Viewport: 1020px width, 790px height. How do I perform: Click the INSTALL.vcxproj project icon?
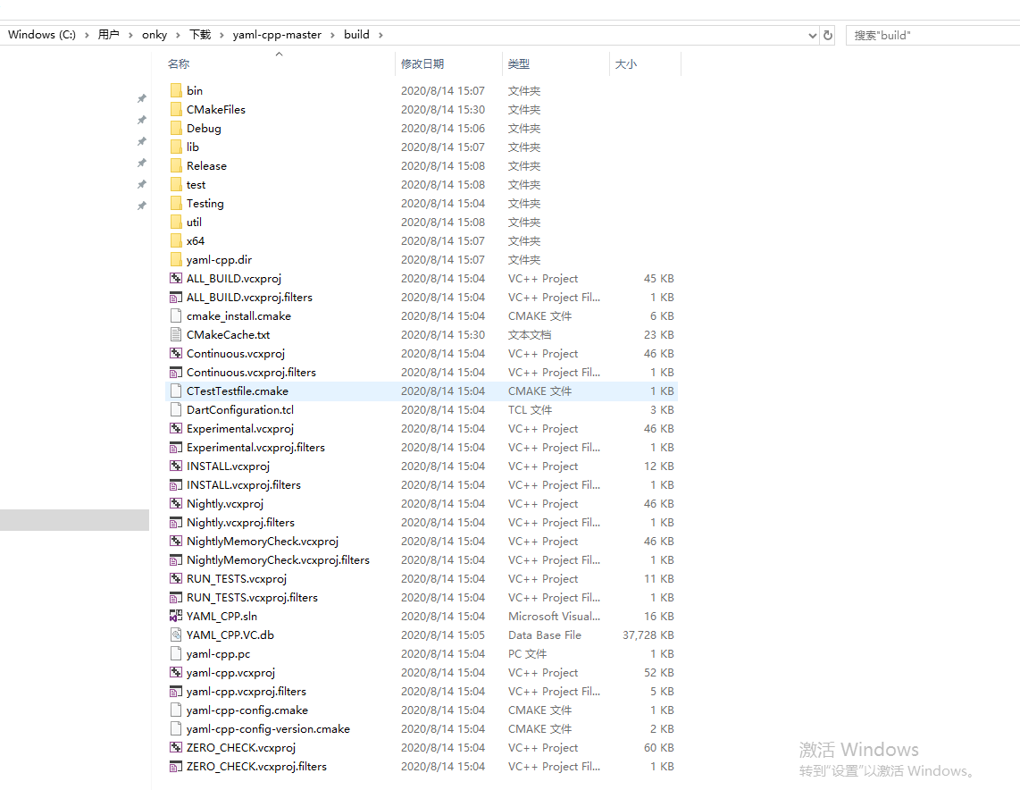point(175,466)
